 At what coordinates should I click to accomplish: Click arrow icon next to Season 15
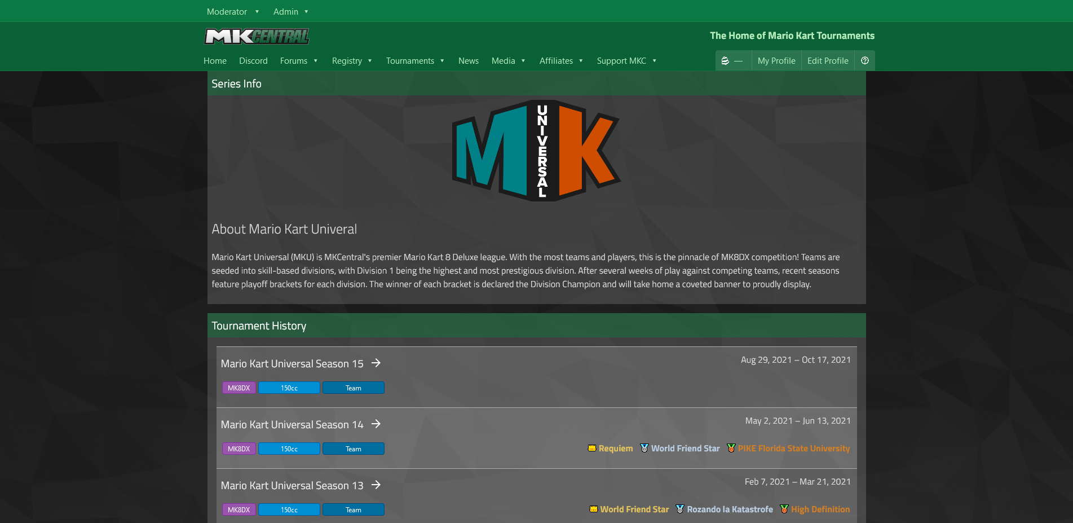click(x=376, y=363)
